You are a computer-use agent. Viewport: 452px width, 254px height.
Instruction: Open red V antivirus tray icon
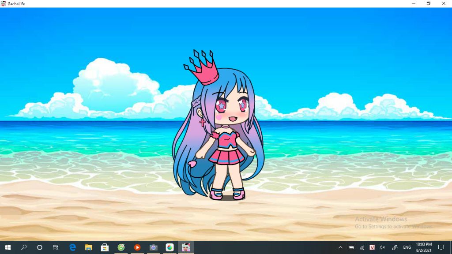(x=372, y=247)
